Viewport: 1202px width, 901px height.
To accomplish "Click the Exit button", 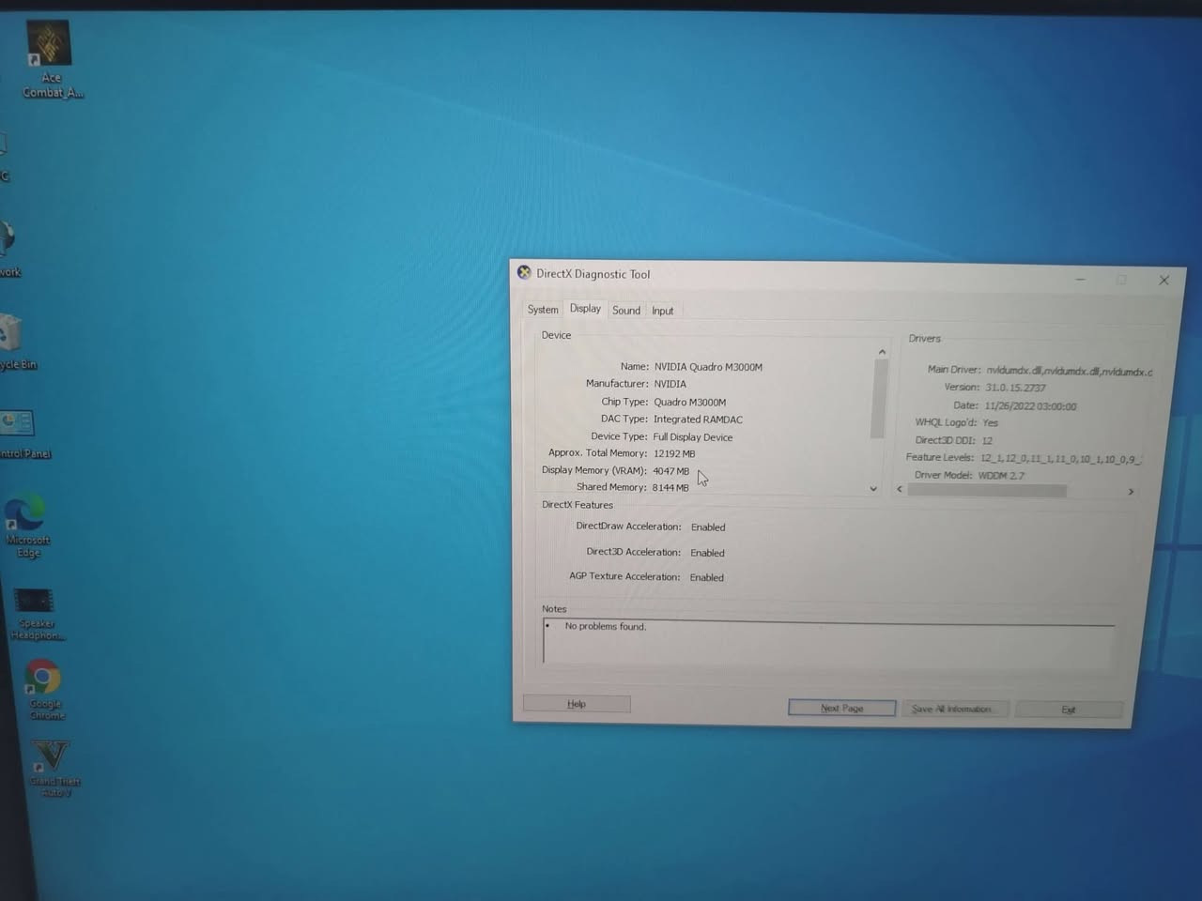I will pos(1069,710).
